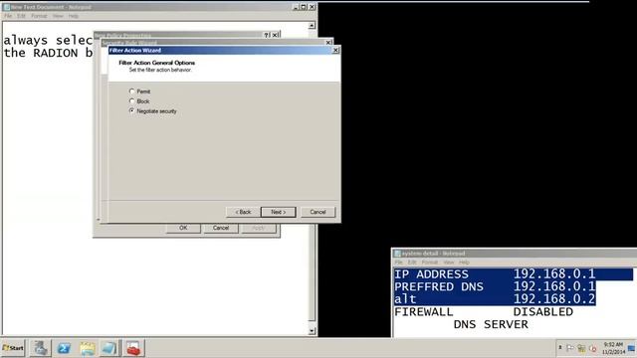This screenshot has height=358, width=637.
Task: Open Format menu in system detail Notepad
Action: (x=430, y=263)
